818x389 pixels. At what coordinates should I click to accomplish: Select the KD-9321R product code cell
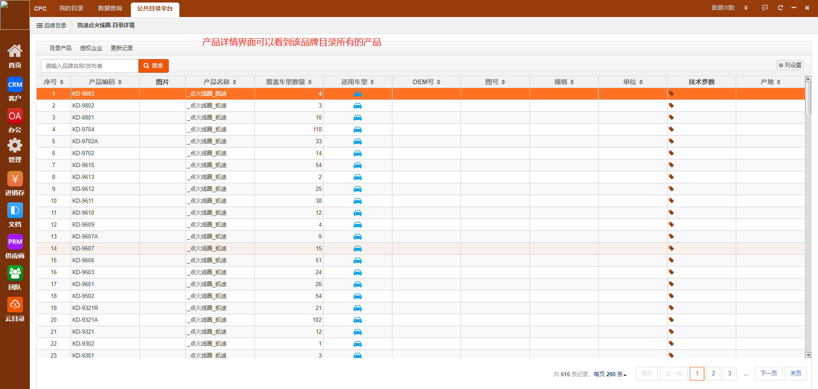pyautogui.click(x=105, y=308)
